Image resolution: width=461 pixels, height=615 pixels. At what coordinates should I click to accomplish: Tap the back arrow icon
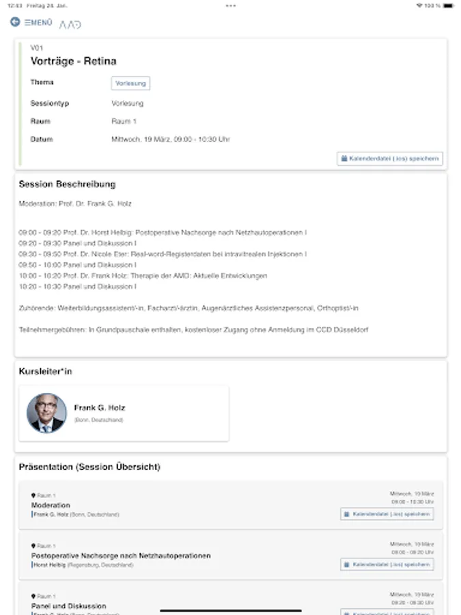(13, 22)
